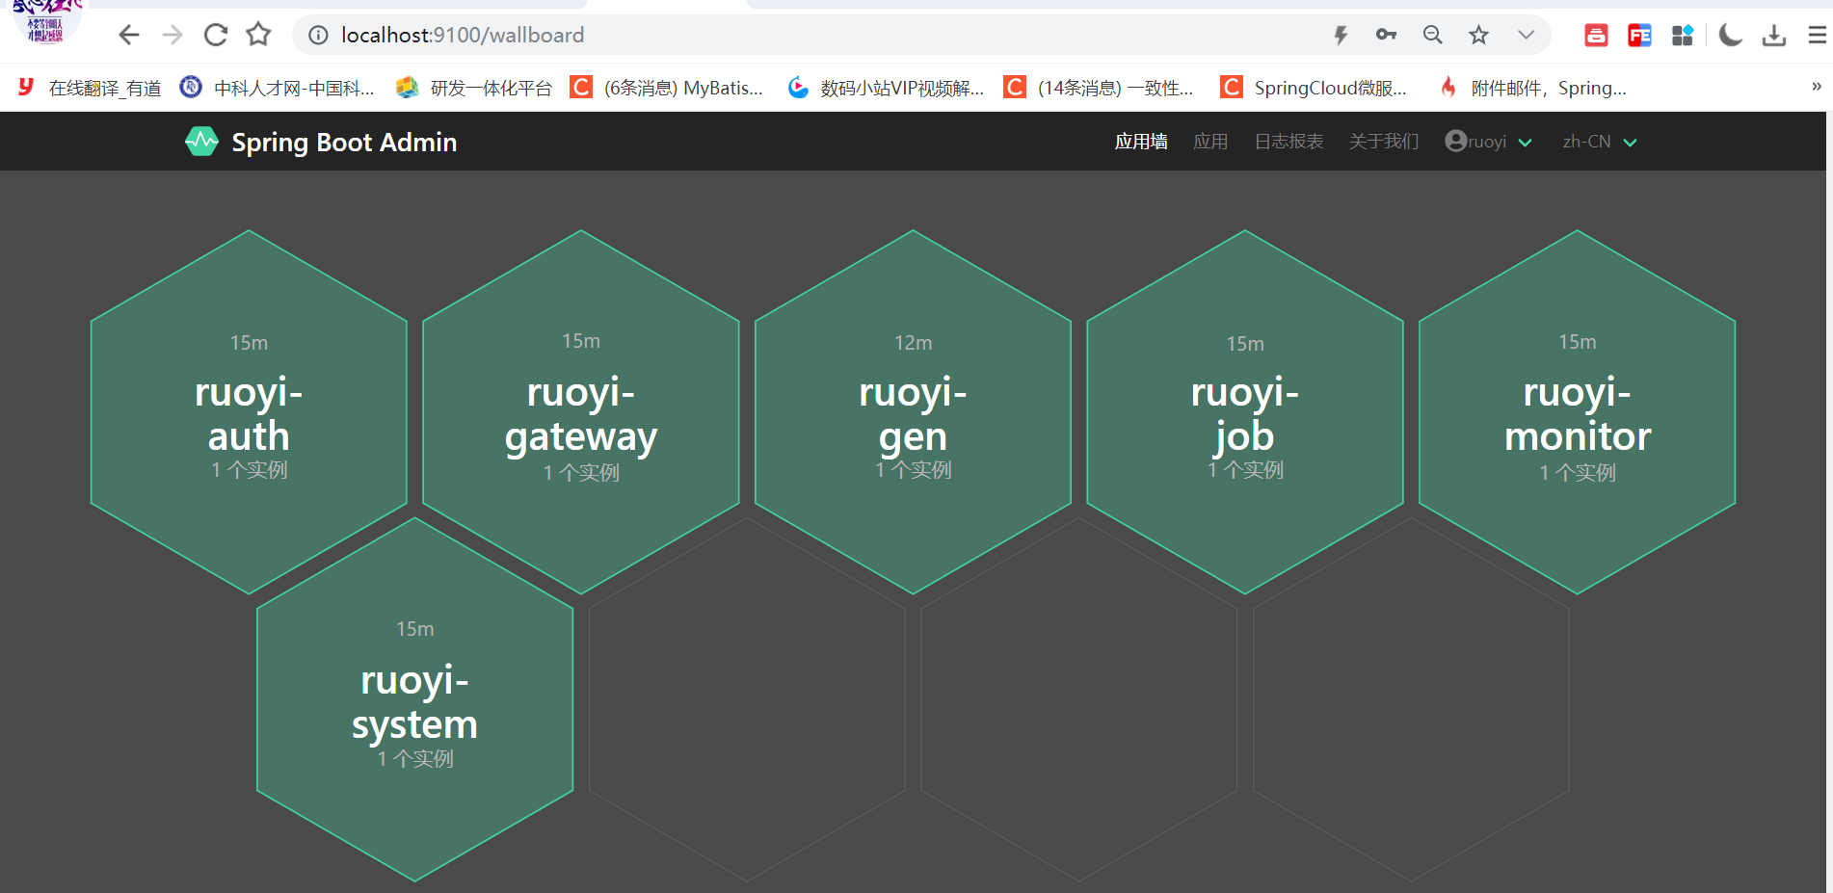Open the 在线翻译_有道 bookmark

pyautogui.click(x=90, y=88)
